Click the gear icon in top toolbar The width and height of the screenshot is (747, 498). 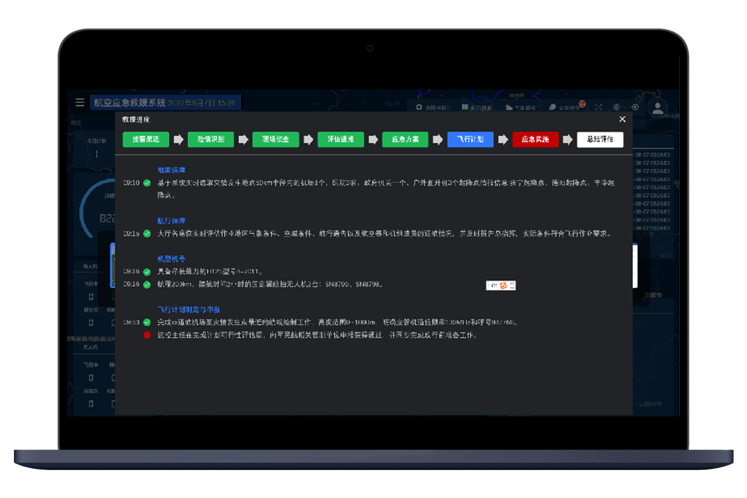419,107
